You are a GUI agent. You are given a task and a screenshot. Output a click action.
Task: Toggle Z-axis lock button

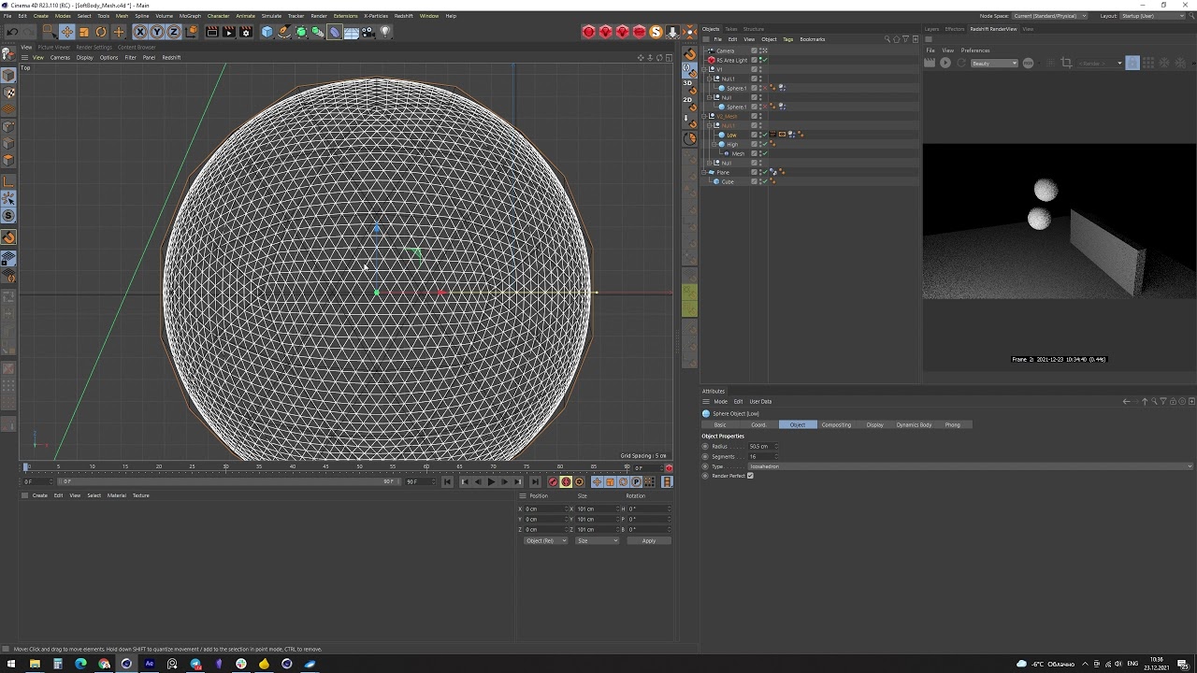point(174,32)
